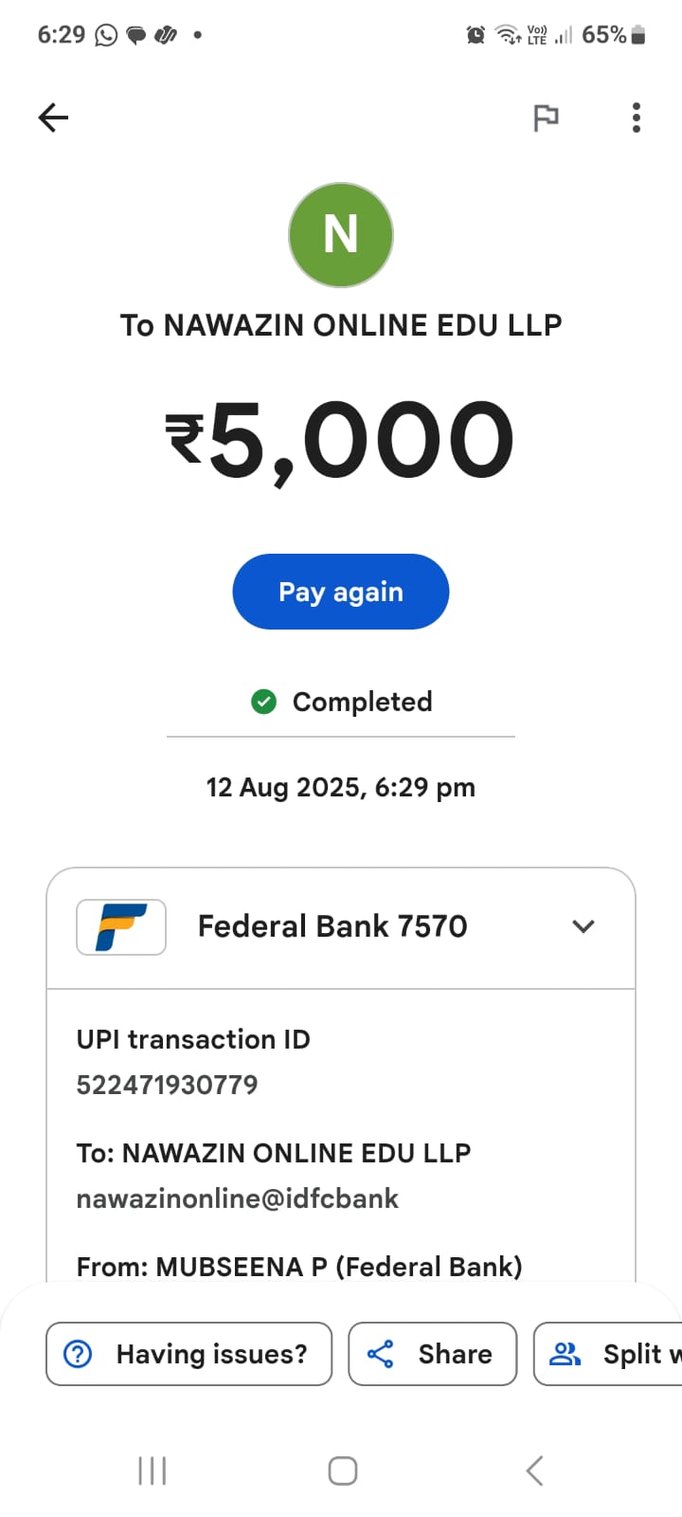Tap the nawazinonline@idfcbank UPI address
Viewport: 682px width, 1517px height.
point(237,1198)
